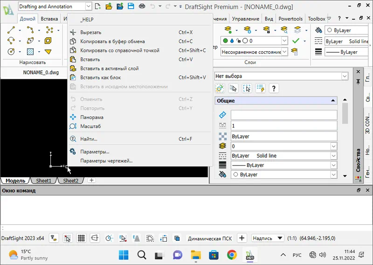Open the layer list dropdown showing 0

point(284,41)
